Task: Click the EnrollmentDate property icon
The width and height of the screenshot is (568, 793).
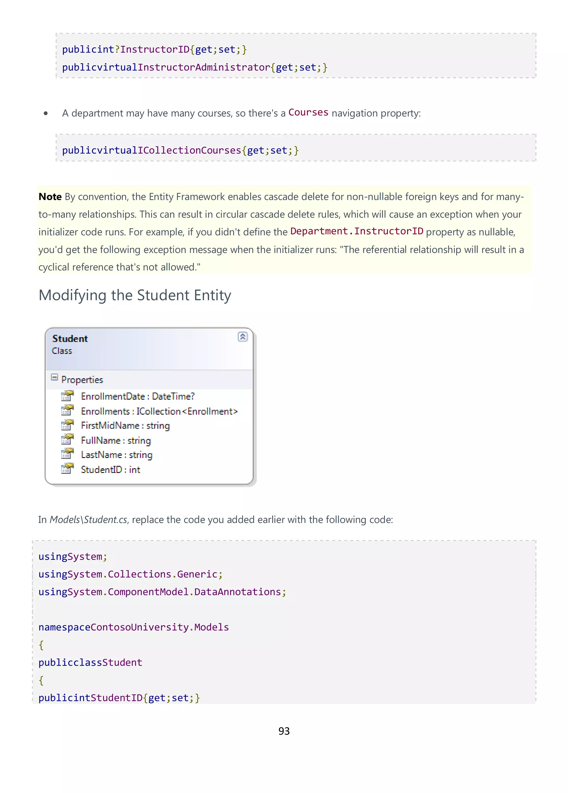Action: pyautogui.click(x=67, y=396)
